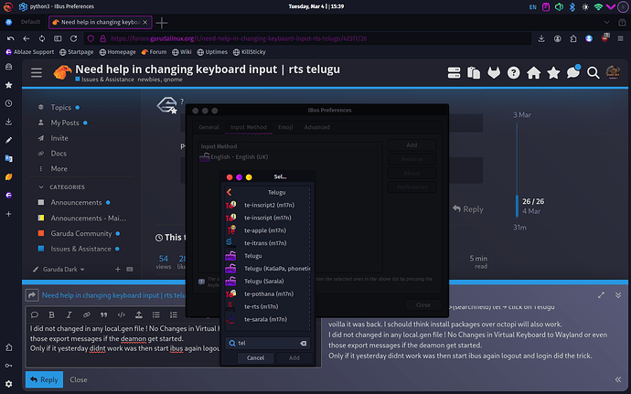The width and height of the screenshot is (631, 394).
Task: Open Docs sidebar link
Action: [59, 154]
